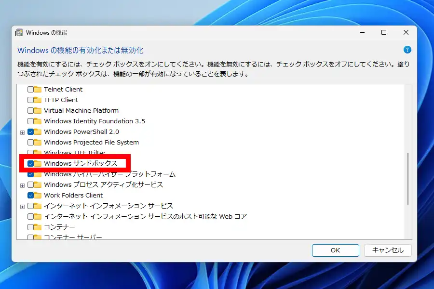Click the blue help question mark icon
This screenshot has width=434, height=289.
click(x=407, y=50)
